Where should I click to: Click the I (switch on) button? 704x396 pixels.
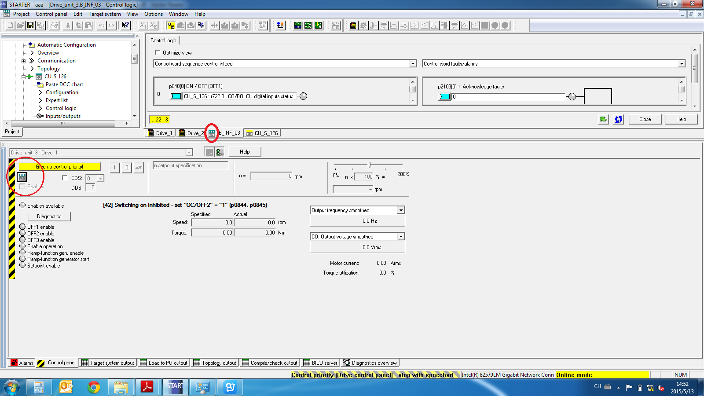pyautogui.click(x=115, y=168)
